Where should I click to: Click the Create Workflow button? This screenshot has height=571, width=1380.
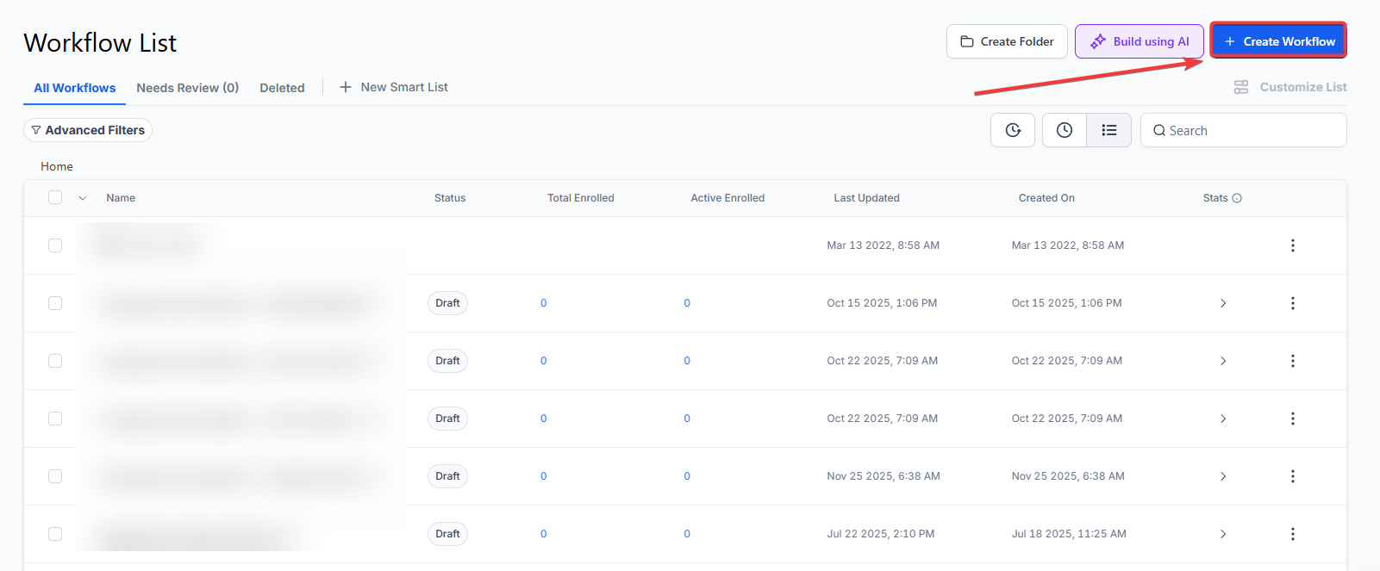pyautogui.click(x=1278, y=41)
